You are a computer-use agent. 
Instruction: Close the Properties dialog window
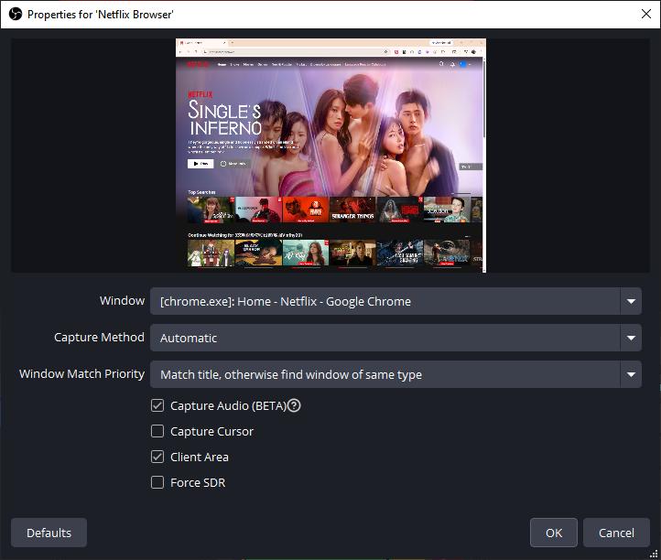tap(645, 14)
